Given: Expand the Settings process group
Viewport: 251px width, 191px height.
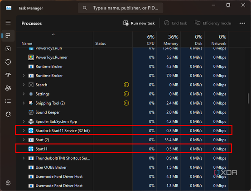Looking at the screenshot, I should click(24, 94).
